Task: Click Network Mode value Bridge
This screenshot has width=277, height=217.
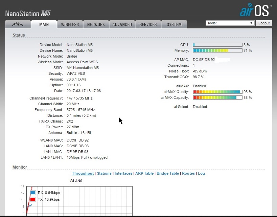Action: [72, 56]
